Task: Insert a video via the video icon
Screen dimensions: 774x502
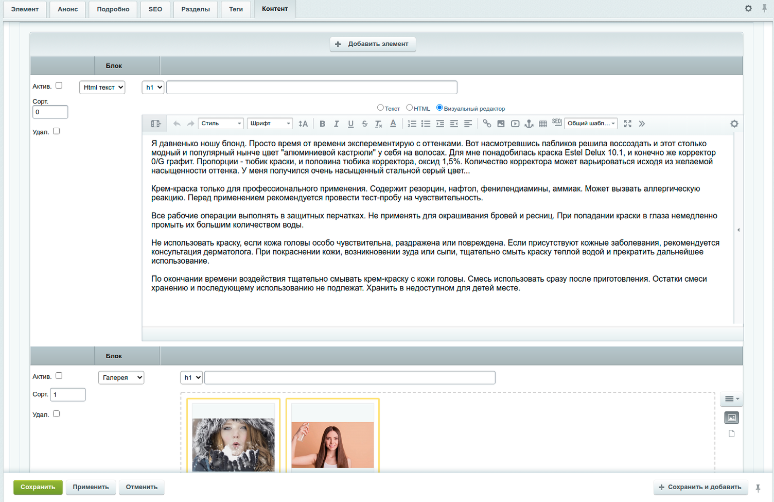Action: (515, 123)
